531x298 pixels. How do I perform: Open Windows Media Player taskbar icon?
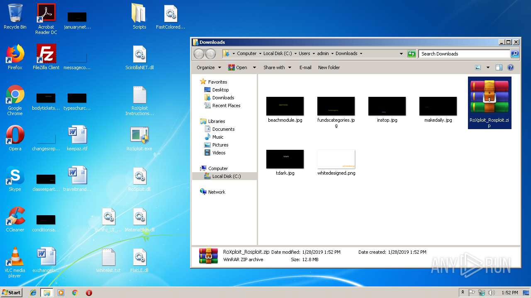coord(61,293)
